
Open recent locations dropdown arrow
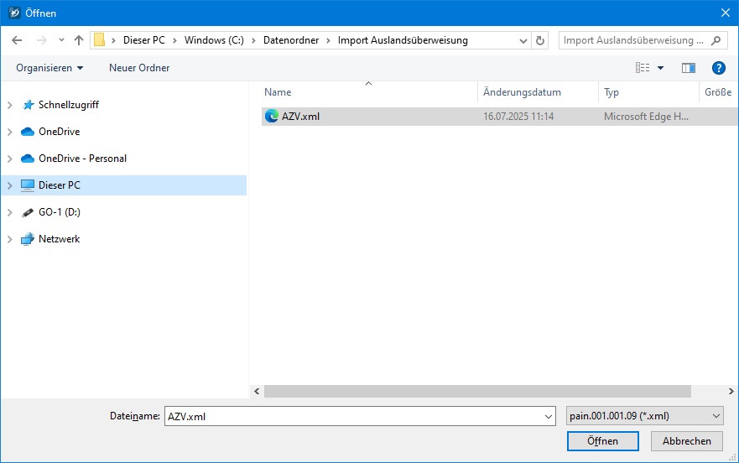click(x=61, y=40)
